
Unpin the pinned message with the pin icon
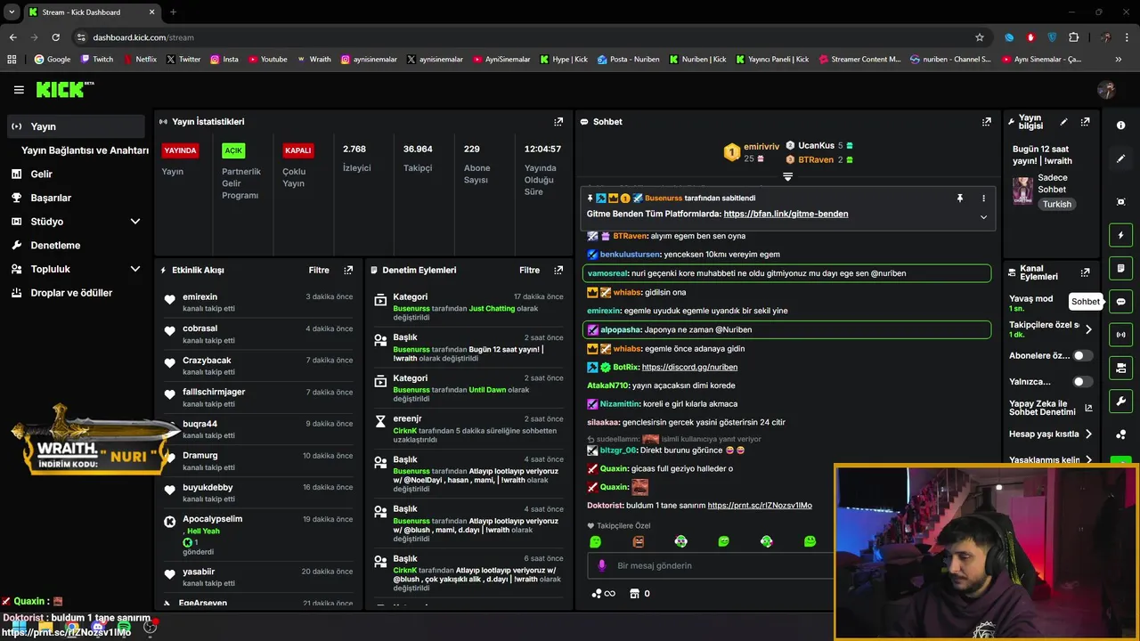coord(959,198)
